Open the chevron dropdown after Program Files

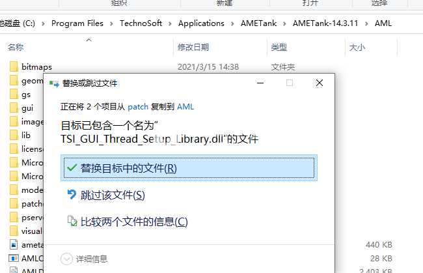[111, 23]
